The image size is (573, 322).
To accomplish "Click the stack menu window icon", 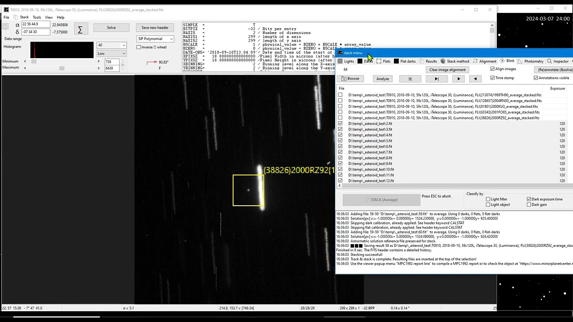I will pyautogui.click(x=340, y=53).
